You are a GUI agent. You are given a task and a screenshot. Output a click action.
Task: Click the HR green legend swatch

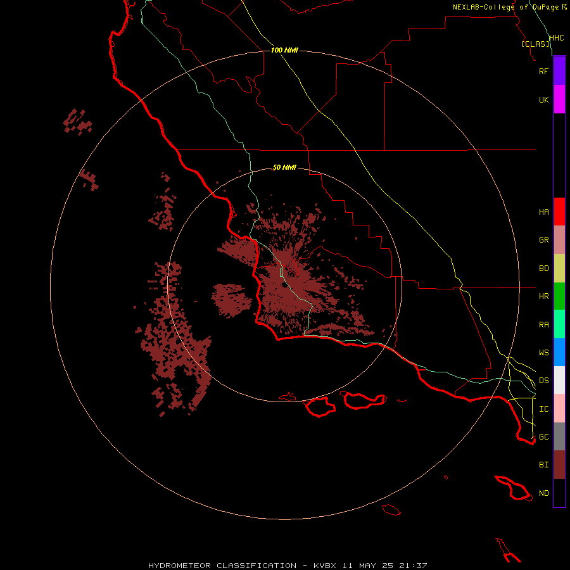click(x=559, y=296)
